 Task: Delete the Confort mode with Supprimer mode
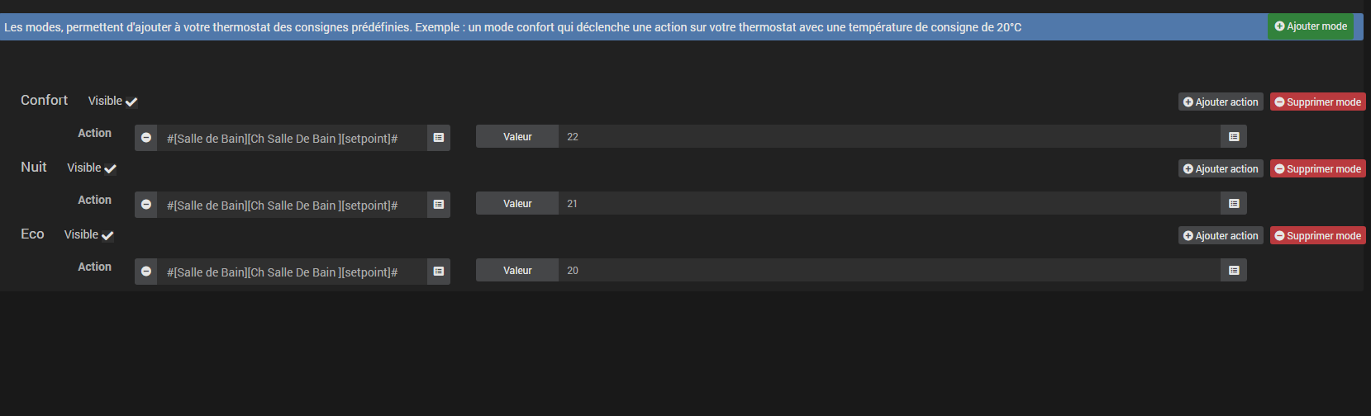tap(1317, 102)
